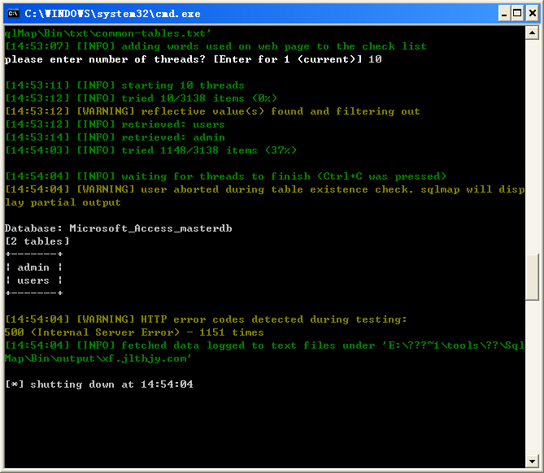
Task: Click the vertical scrollbar thumb
Action: [532, 277]
